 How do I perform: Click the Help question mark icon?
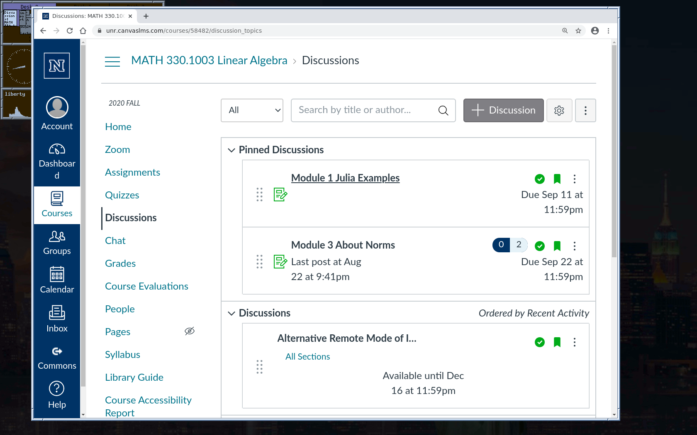pyautogui.click(x=57, y=389)
